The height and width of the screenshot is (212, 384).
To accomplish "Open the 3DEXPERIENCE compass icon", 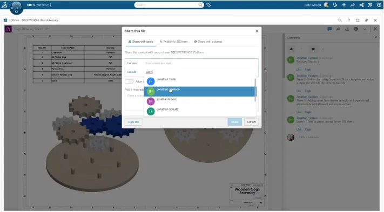I will coord(16,8).
